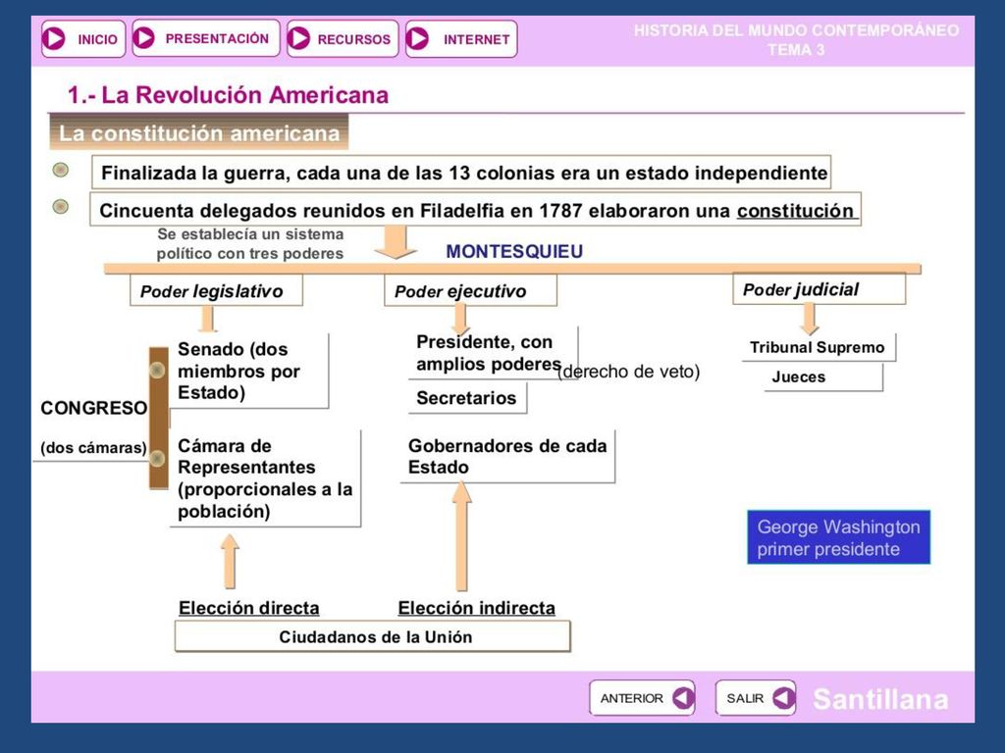Click 'Se establecía un sistema político' caption

[250, 243]
